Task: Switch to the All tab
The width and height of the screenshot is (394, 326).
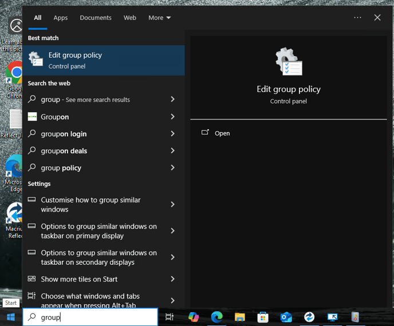Action: (x=38, y=18)
